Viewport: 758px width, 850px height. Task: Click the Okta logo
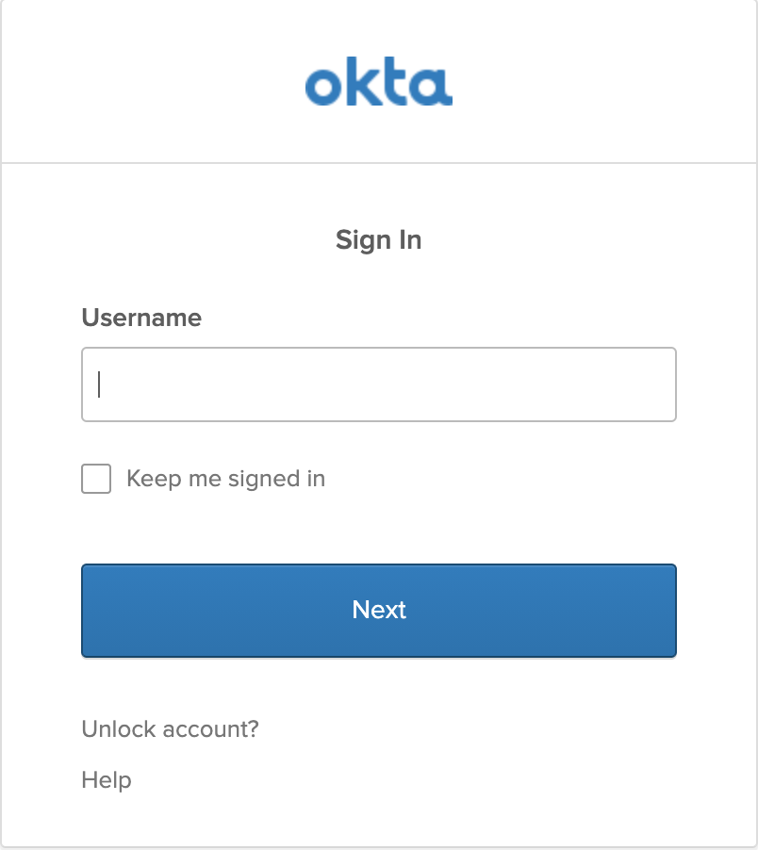[378, 83]
